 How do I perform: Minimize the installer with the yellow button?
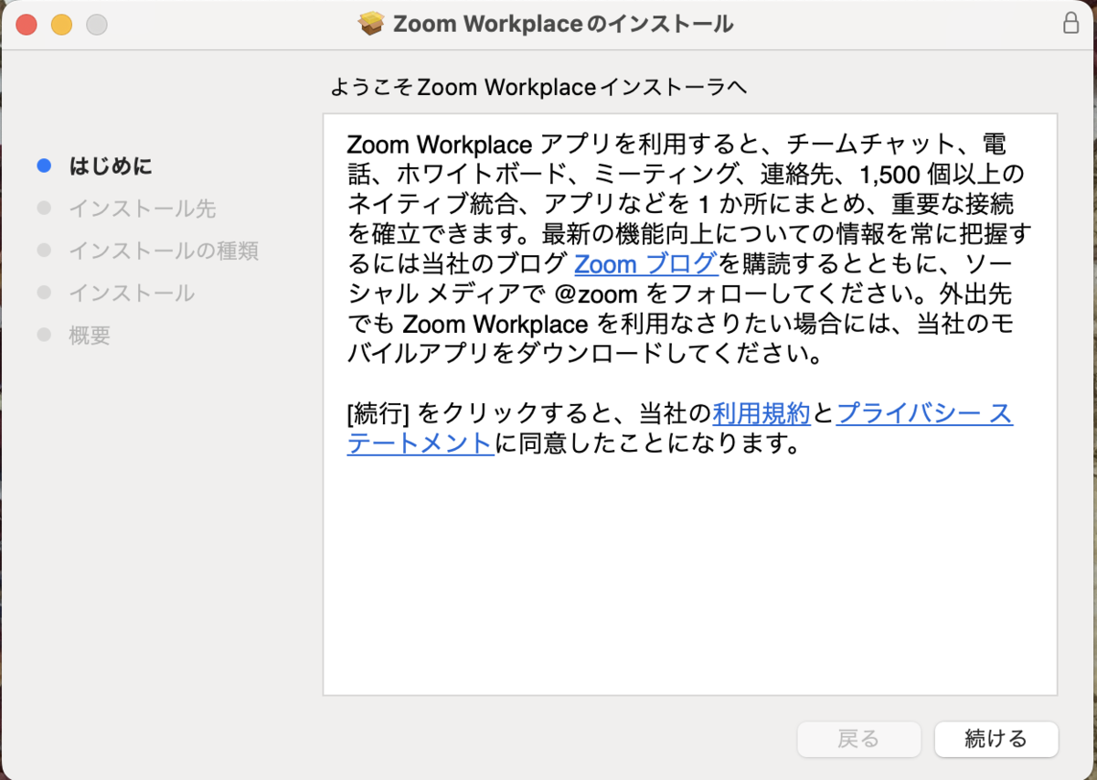pyautogui.click(x=61, y=25)
